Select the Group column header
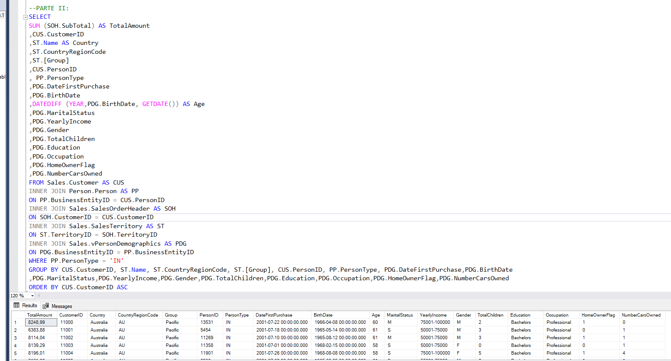 point(180,315)
